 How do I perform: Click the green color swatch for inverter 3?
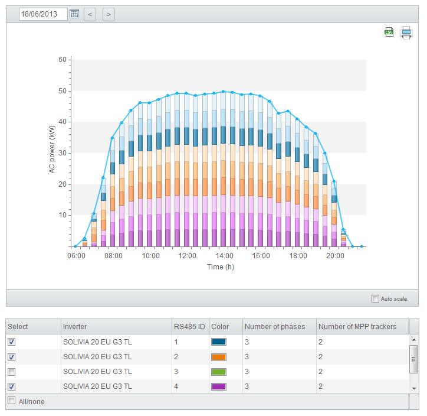[x=219, y=372]
